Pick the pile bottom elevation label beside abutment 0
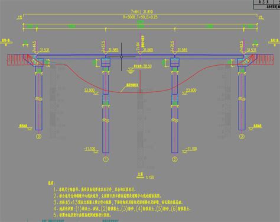Image resolution: width=280 pixels, height=222 pixels. [23, 126]
